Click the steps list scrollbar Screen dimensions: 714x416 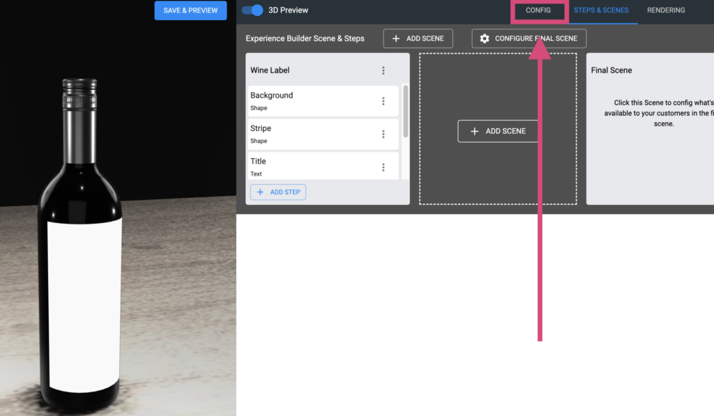pyautogui.click(x=405, y=111)
